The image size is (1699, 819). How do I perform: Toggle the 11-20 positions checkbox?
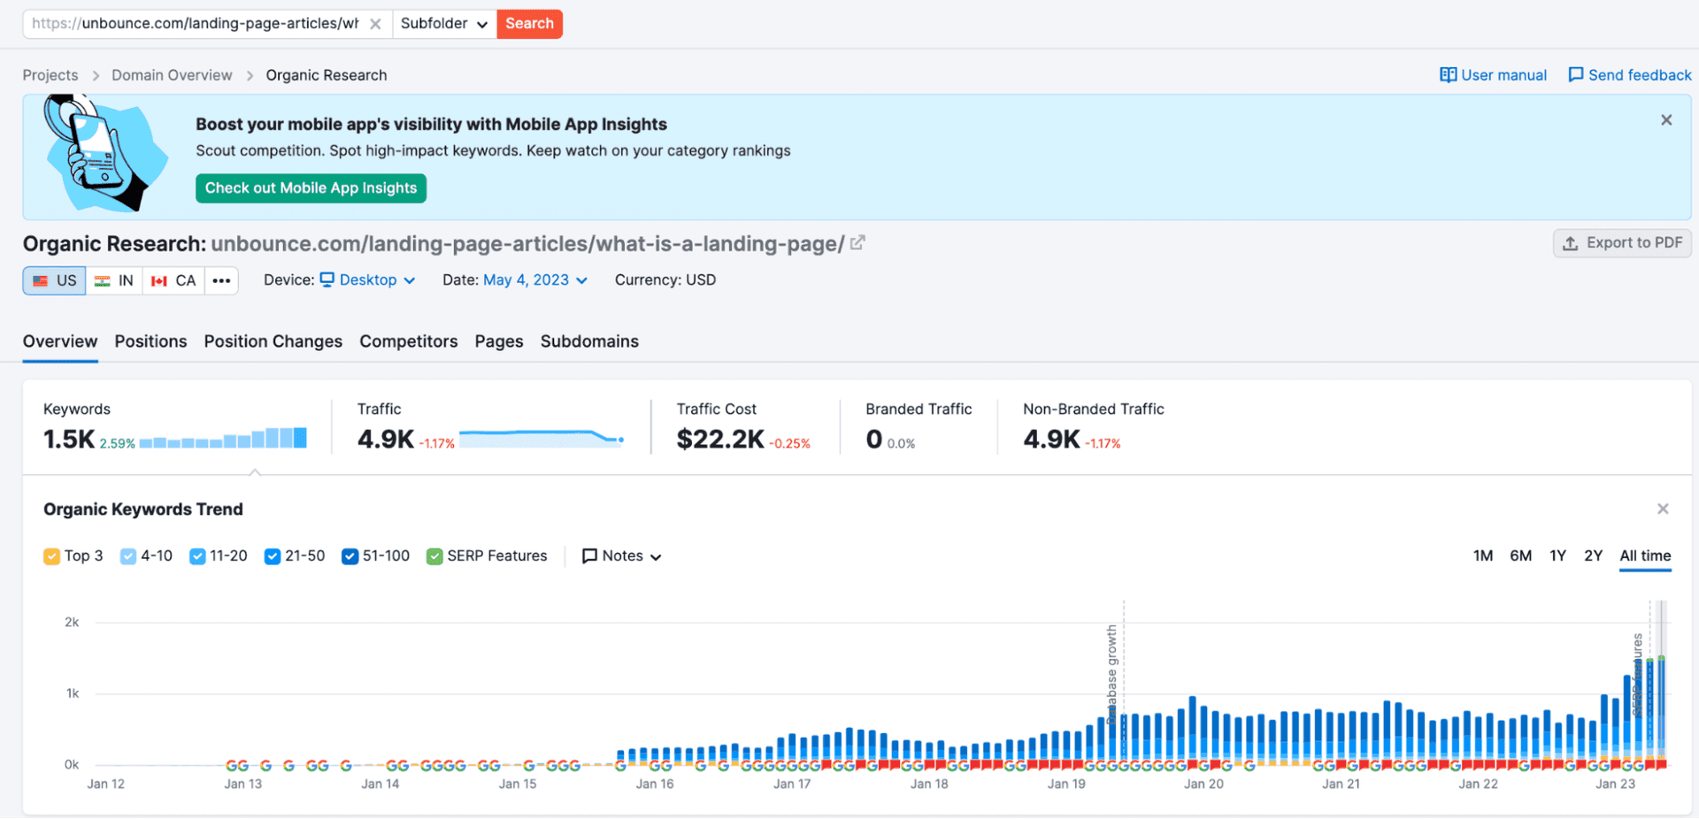197,556
